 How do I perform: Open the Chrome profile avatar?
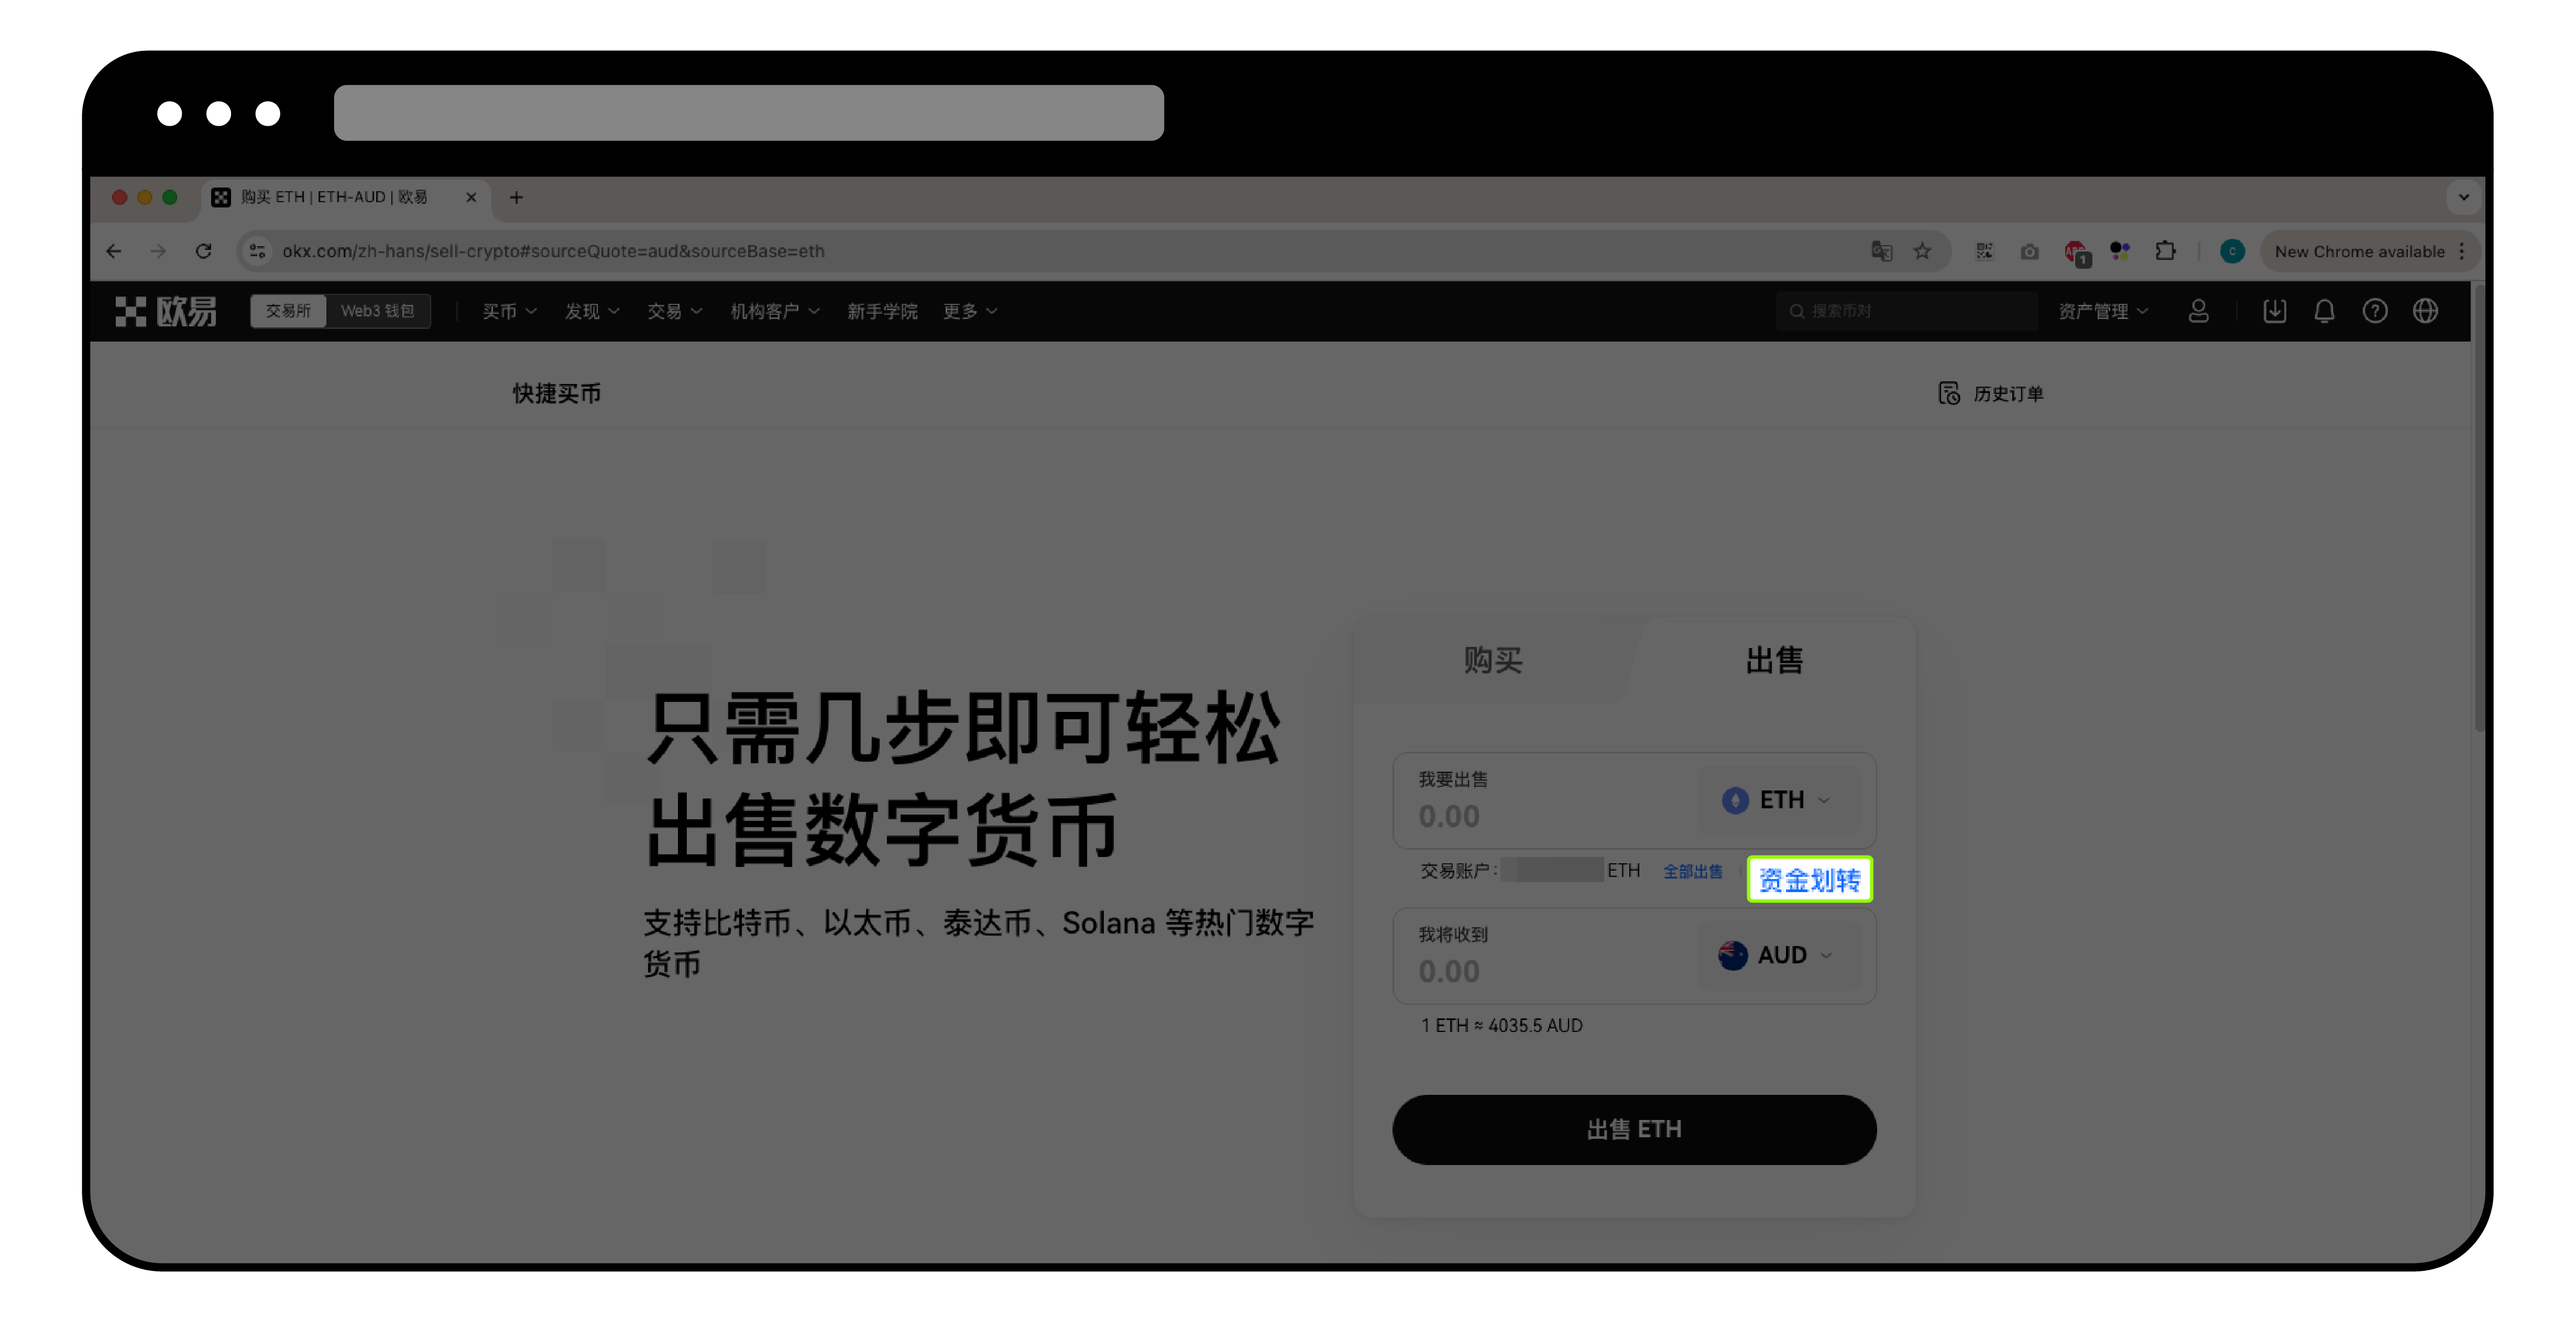click(2232, 252)
